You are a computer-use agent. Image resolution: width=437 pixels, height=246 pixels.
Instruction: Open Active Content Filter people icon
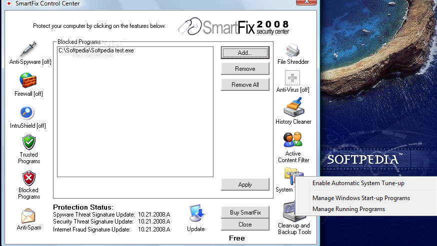[x=293, y=139]
